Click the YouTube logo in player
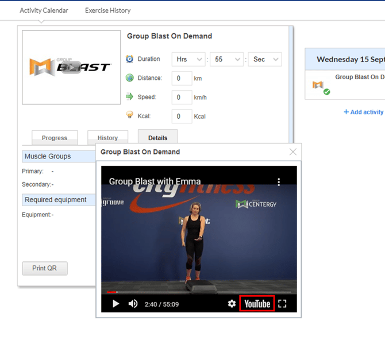Viewport: 385px width, 348px height. pyautogui.click(x=257, y=304)
